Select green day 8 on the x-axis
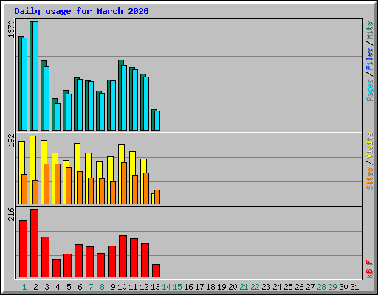The width and height of the screenshot is (378, 295). click(x=102, y=287)
